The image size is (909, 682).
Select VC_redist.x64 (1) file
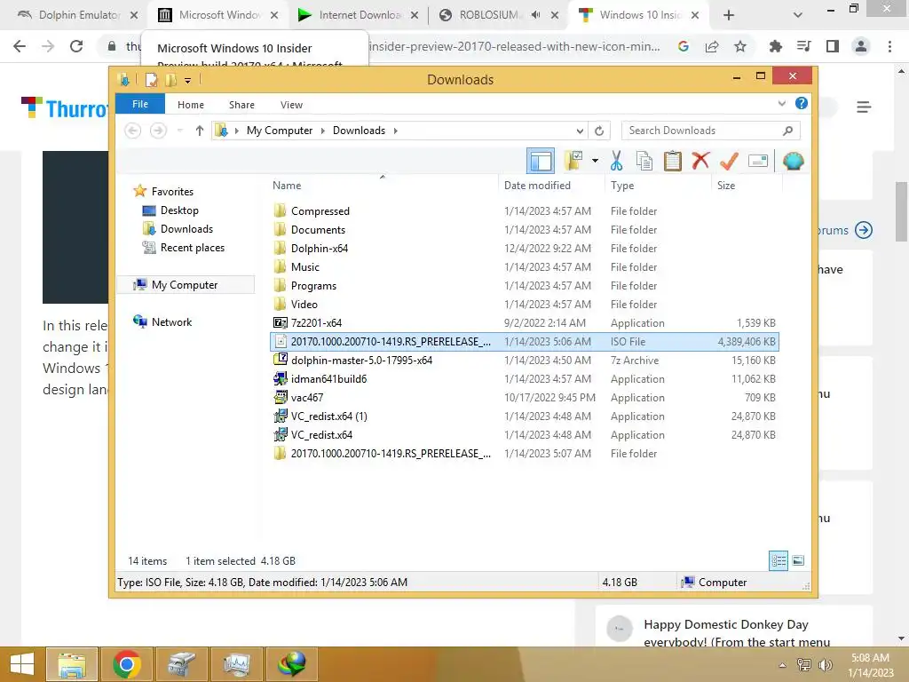pyautogui.click(x=328, y=416)
